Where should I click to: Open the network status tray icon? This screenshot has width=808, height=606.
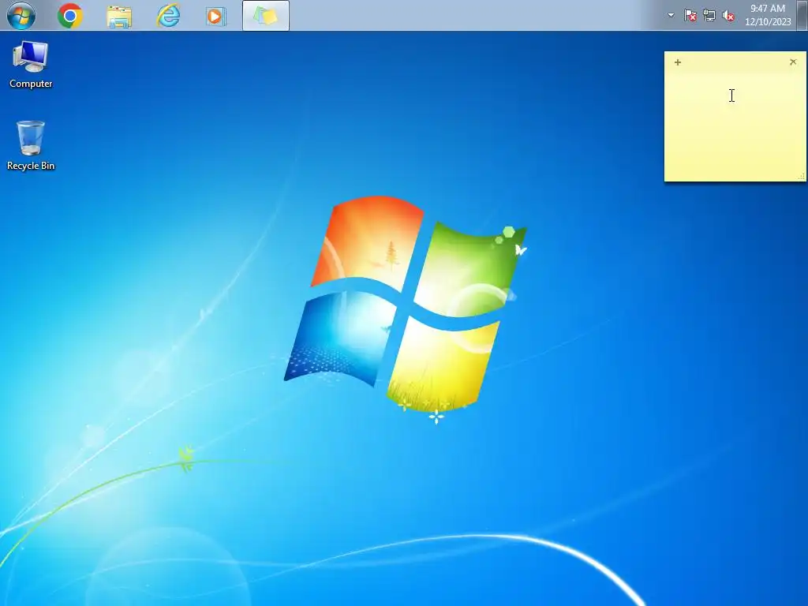709,16
